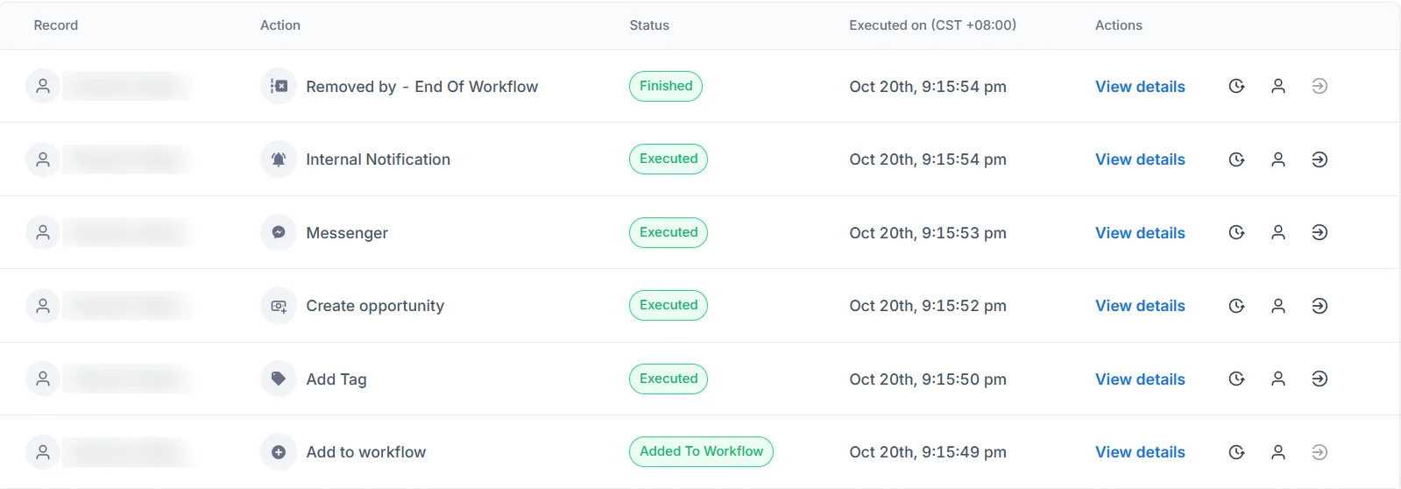Click the Internal Notification bell icon
The width and height of the screenshot is (1401, 489).
pyautogui.click(x=279, y=159)
